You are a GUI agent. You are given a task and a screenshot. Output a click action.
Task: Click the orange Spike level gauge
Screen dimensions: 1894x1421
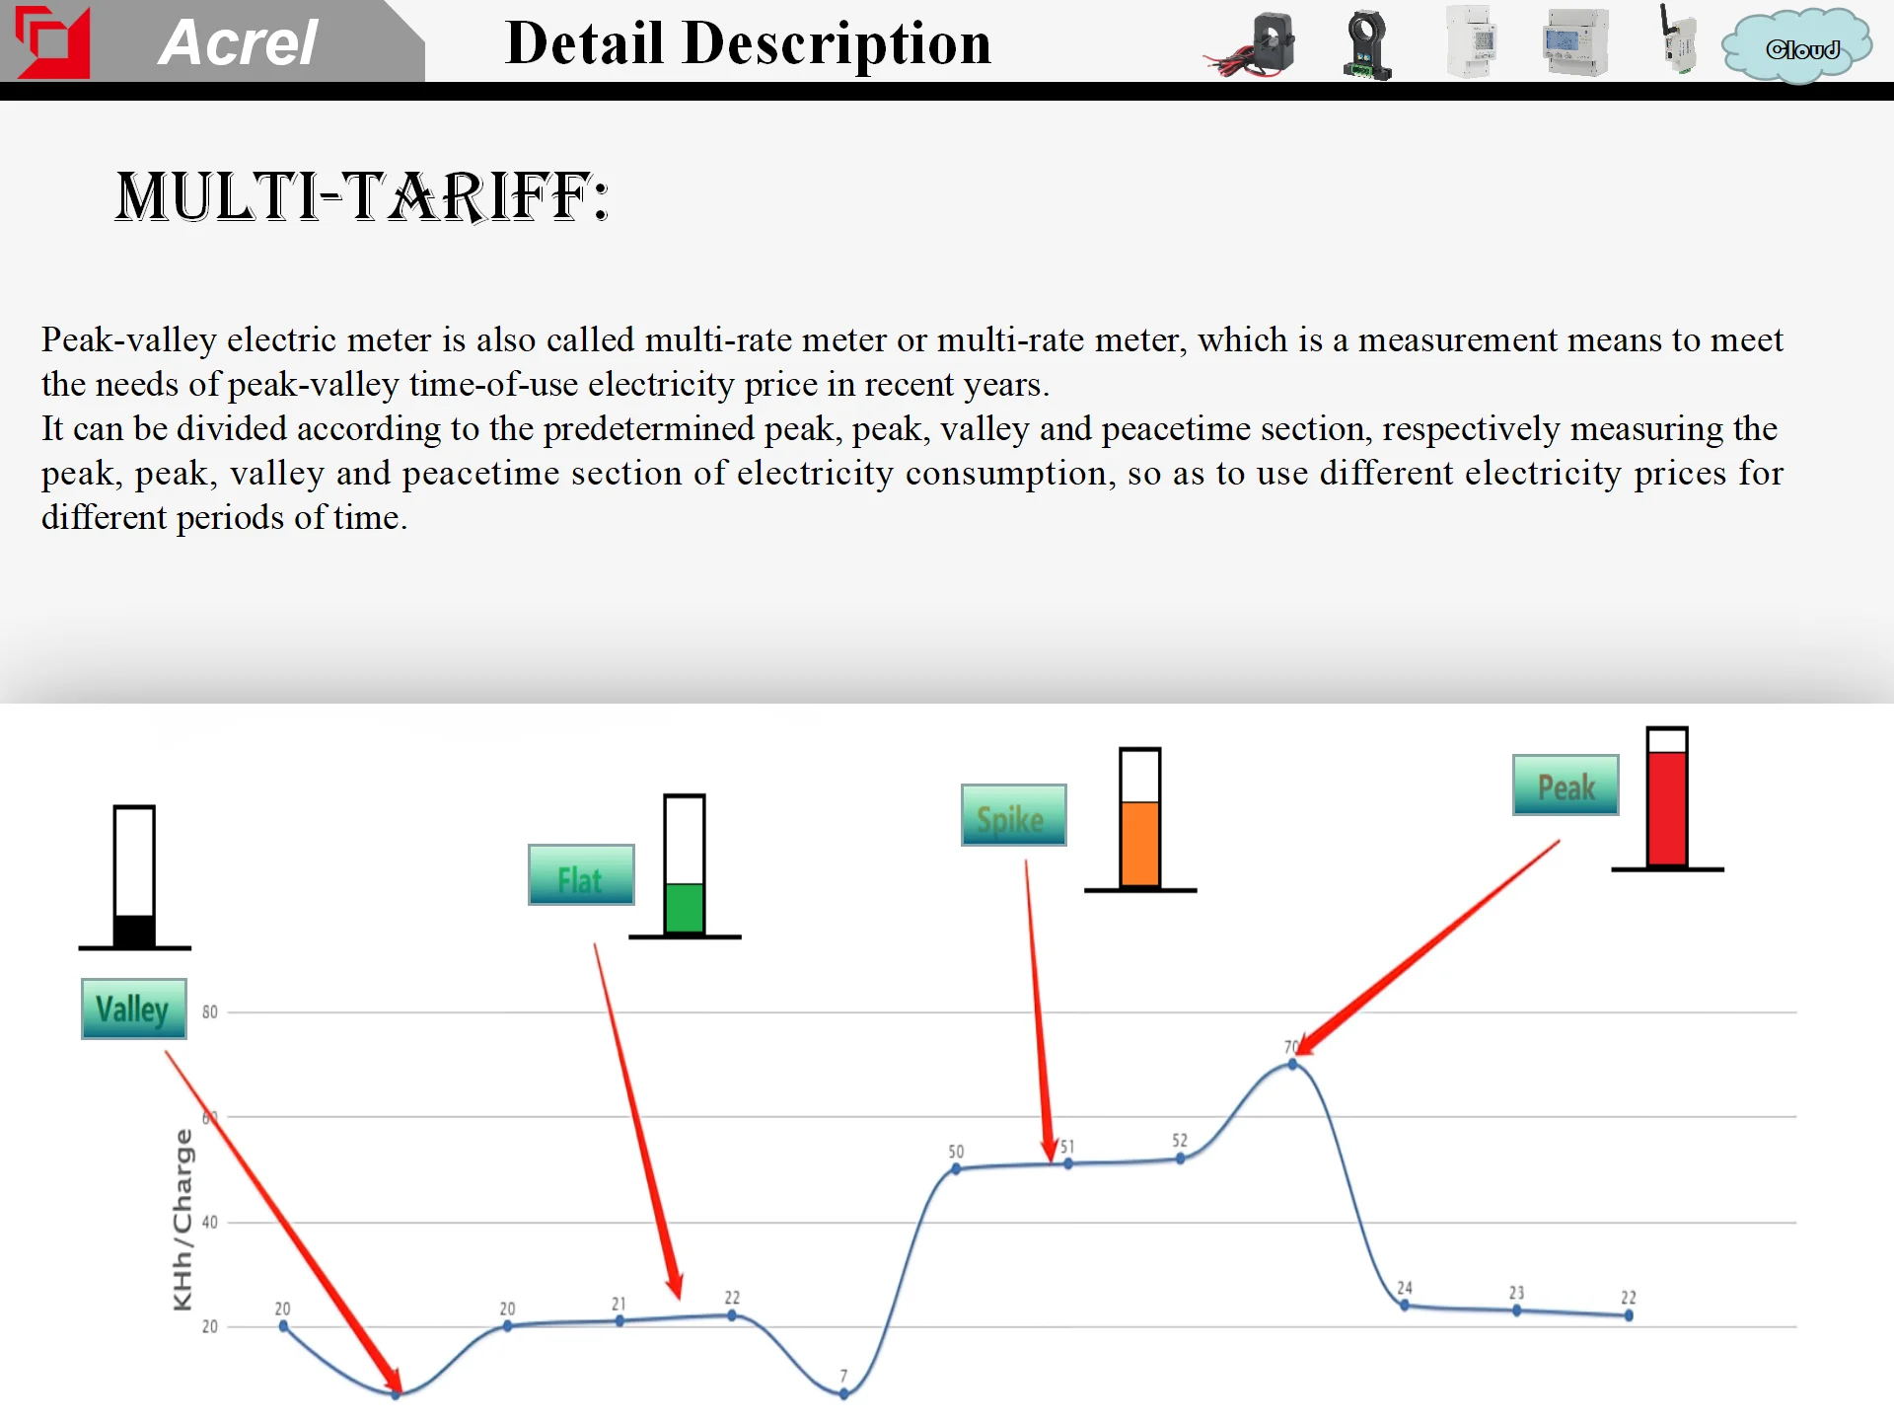coord(1139,819)
